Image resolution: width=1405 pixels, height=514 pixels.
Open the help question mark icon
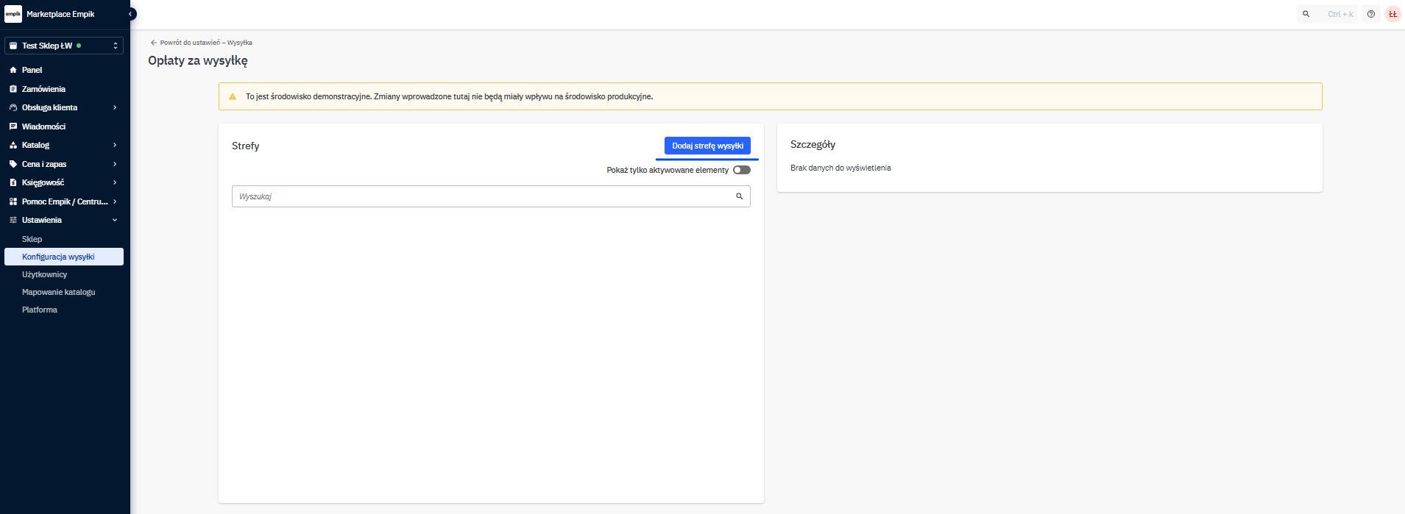click(x=1371, y=14)
